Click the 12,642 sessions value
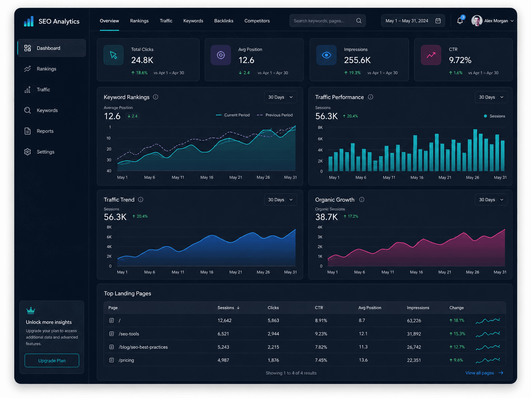The height and width of the screenshot is (398, 531). [224, 320]
